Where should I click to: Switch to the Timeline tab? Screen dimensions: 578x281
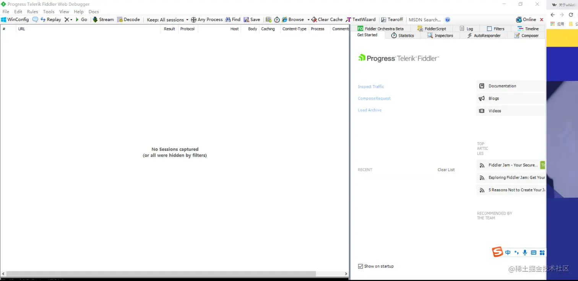tap(528, 29)
